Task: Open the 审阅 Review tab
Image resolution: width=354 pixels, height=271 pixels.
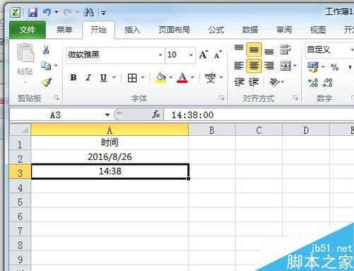Action: click(284, 30)
